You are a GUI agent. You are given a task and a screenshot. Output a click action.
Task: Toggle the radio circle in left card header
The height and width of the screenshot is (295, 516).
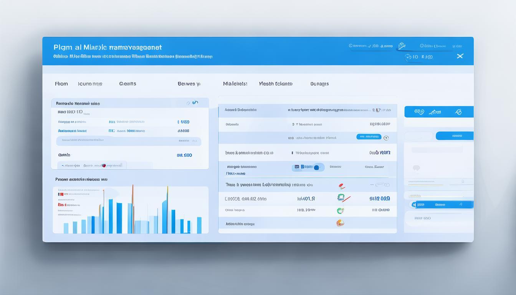click(188, 103)
